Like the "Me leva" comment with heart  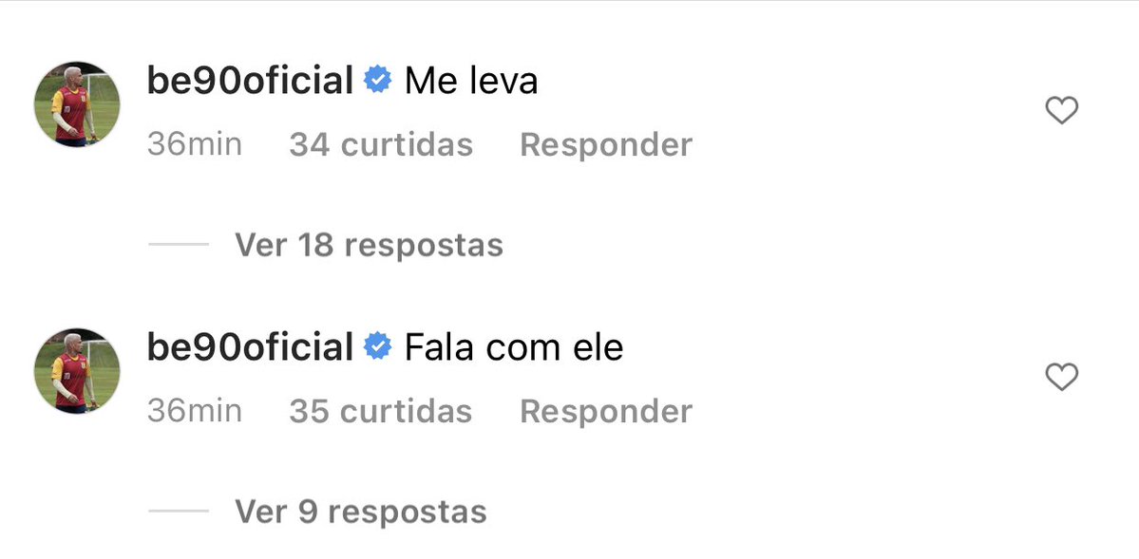tap(1061, 112)
